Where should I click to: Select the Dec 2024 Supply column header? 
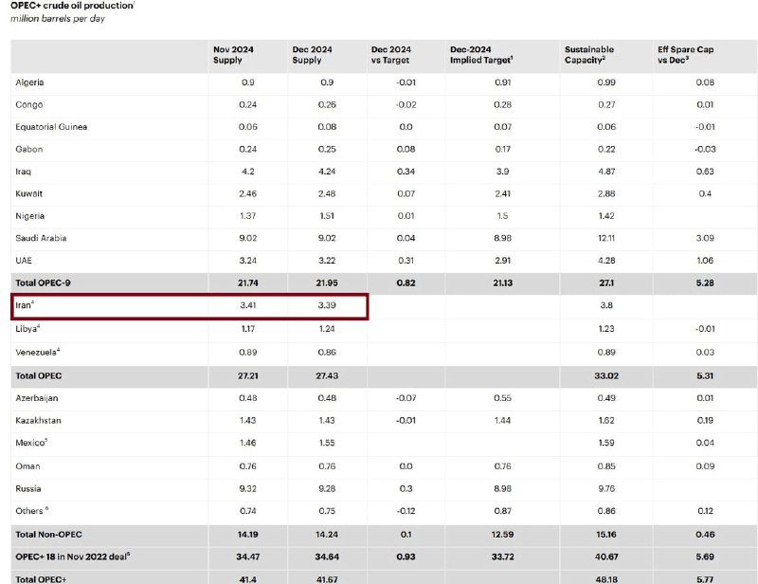point(307,55)
